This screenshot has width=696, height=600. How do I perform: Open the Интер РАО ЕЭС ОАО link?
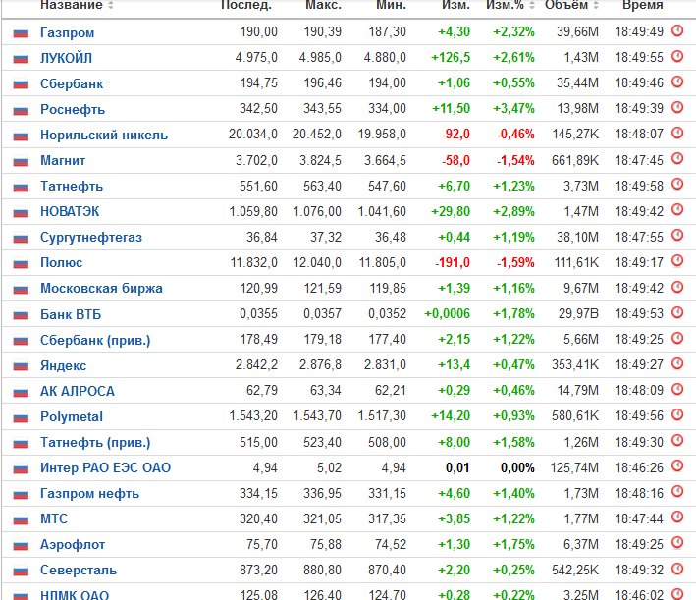click(105, 467)
